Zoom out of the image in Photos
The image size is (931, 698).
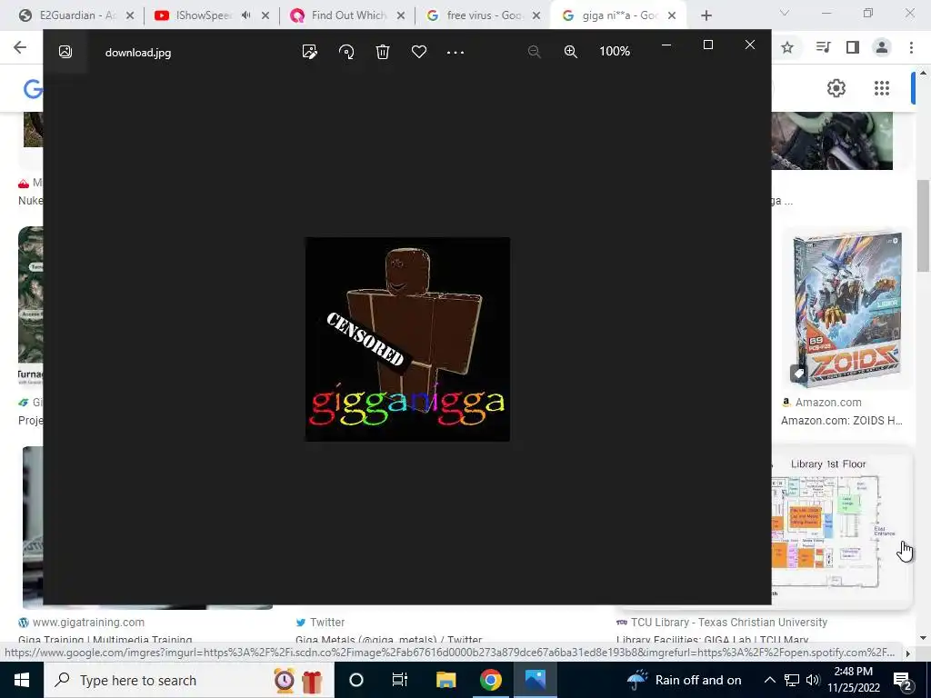tap(535, 52)
